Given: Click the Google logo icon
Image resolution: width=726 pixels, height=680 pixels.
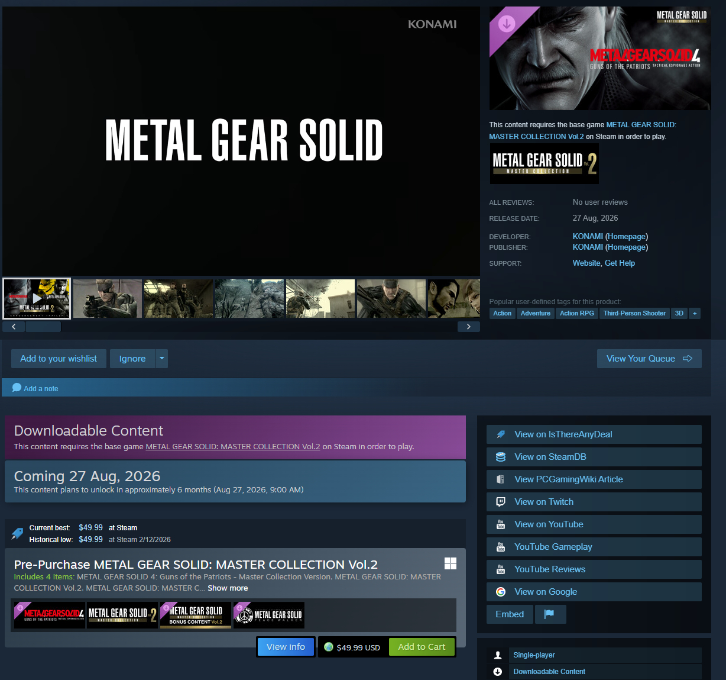Looking at the screenshot, I should point(501,592).
